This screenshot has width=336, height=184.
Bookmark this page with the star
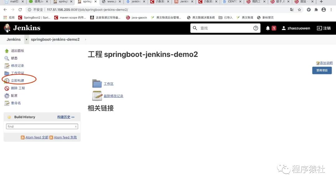299,10
